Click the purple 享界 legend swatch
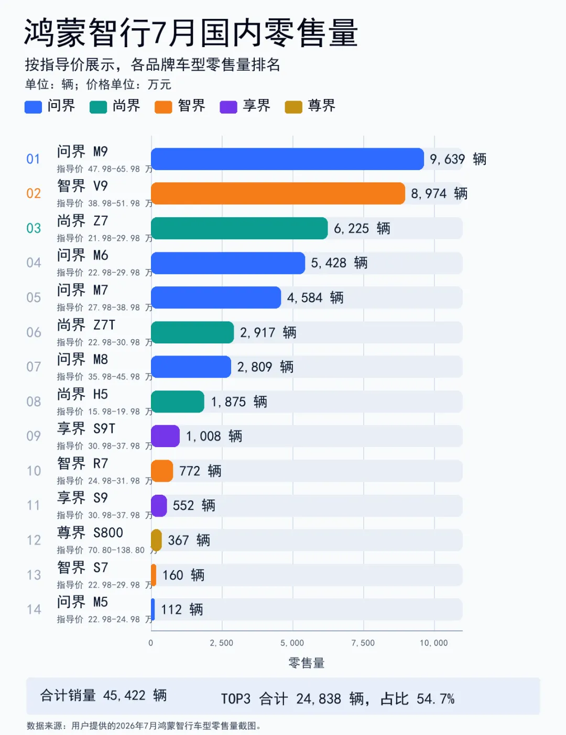Viewport: 566px width, 735px height. (x=228, y=107)
